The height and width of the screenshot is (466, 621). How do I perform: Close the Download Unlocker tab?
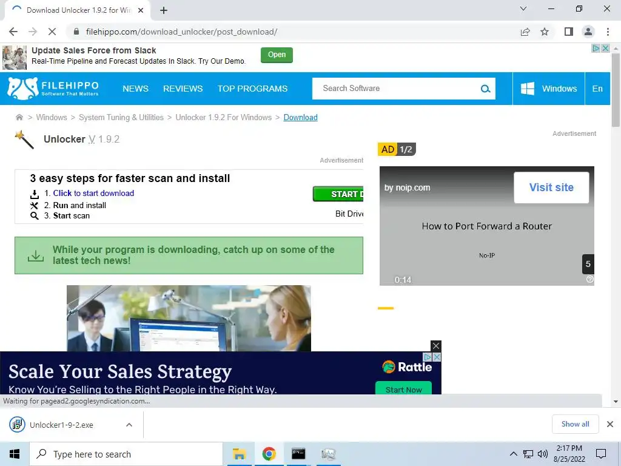[x=141, y=10]
